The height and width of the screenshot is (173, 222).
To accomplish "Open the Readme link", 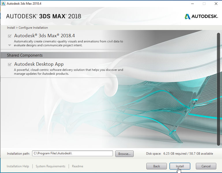I will pyautogui.click(x=78, y=166).
